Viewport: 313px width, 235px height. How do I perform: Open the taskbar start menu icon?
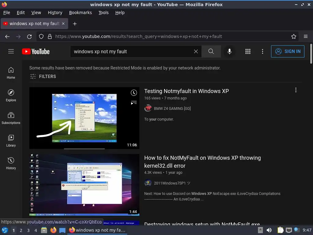(5, 230)
